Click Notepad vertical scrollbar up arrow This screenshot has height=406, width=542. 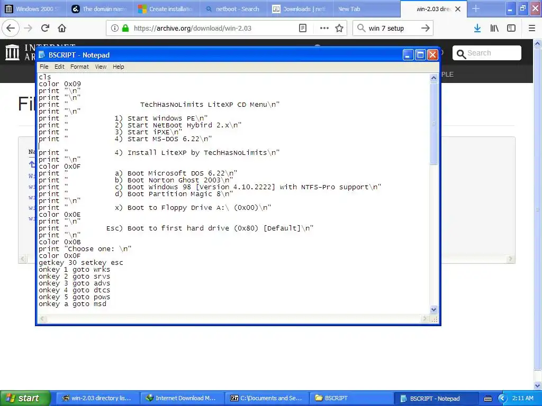433,78
